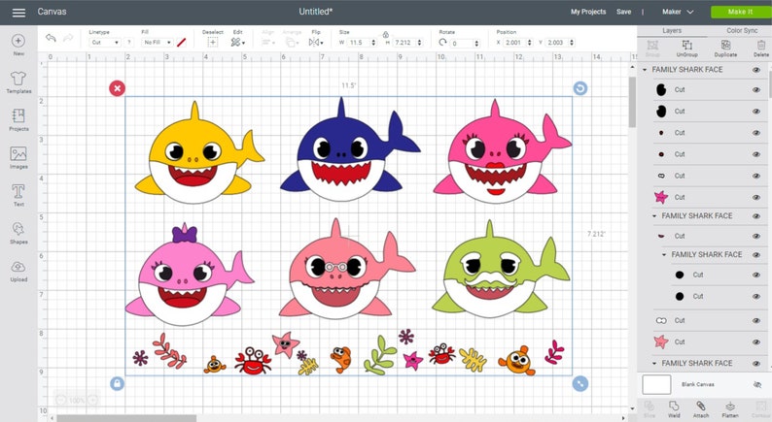Click the Flatten tool
Viewport: 772px width, 422px height.
729,408
